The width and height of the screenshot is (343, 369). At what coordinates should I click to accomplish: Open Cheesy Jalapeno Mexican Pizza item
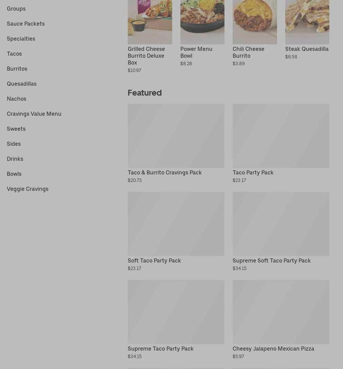[281, 320]
